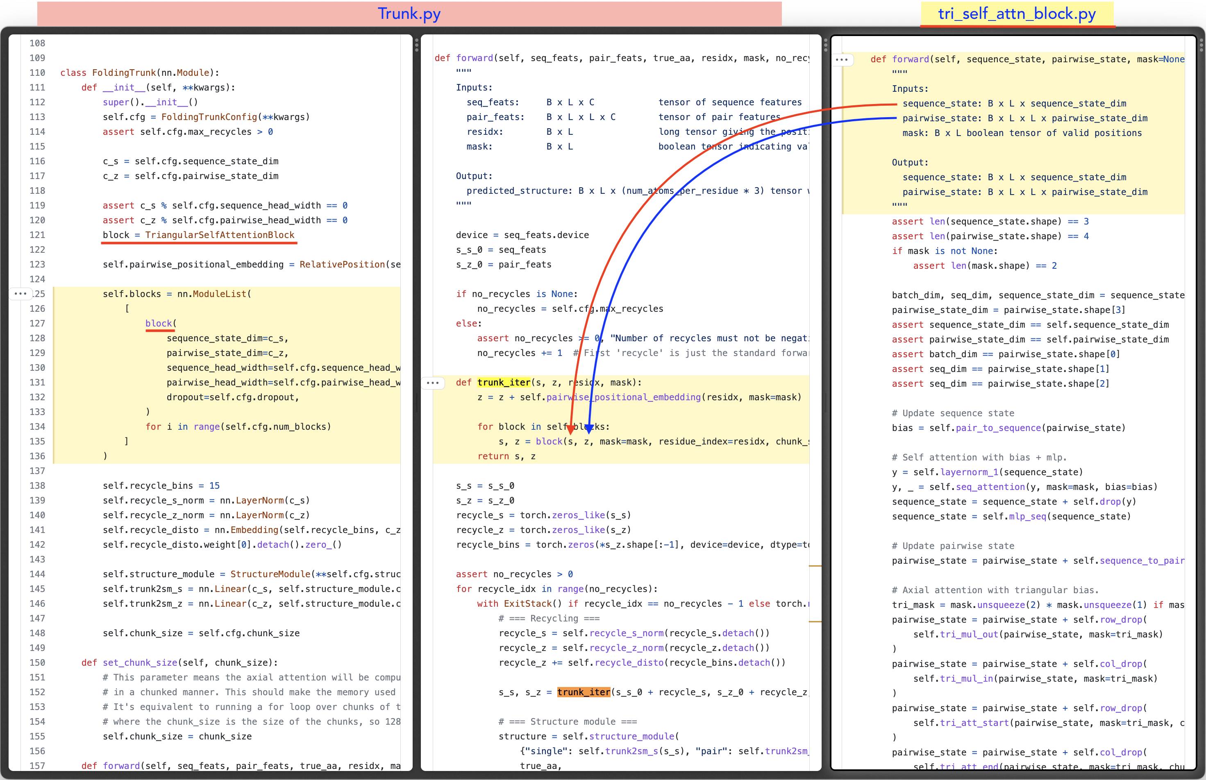Click the ellipsis button next to def trunk_iter
Screen dimensions: 1206x780
(x=433, y=383)
